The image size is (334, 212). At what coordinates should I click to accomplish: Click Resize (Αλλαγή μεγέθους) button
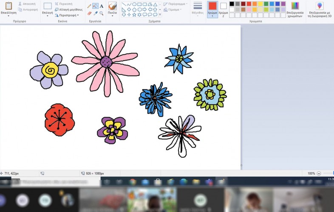coord(68,9)
